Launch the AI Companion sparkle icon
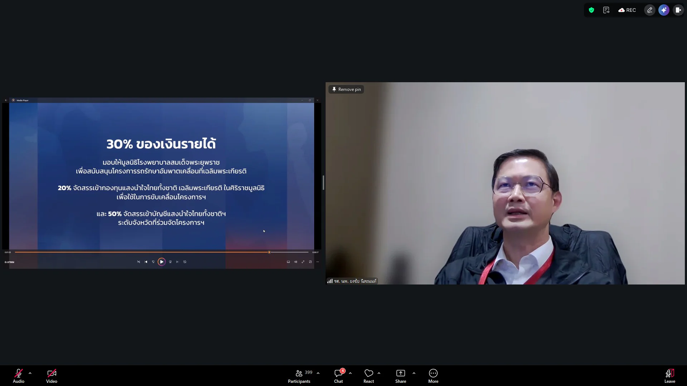The width and height of the screenshot is (687, 386). tap(664, 10)
